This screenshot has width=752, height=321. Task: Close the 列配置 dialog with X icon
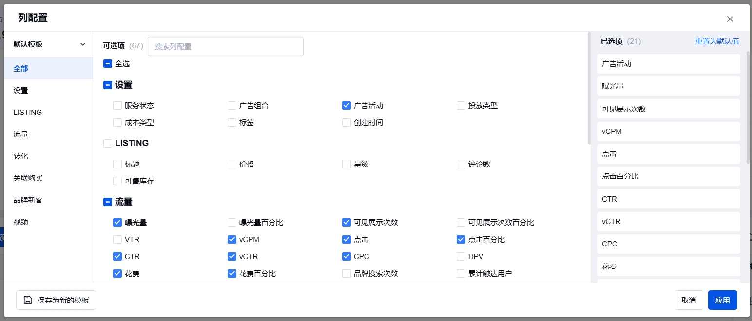(x=730, y=19)
